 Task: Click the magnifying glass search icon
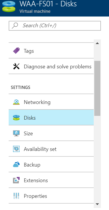pos(15,25)
